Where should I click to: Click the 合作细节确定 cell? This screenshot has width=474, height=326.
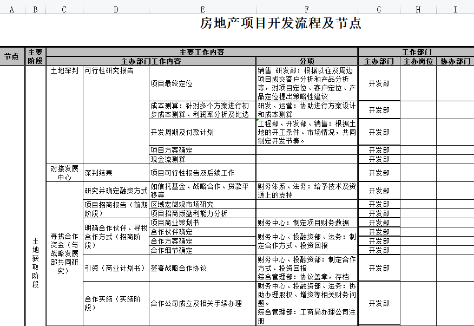(x=202, y=250)
